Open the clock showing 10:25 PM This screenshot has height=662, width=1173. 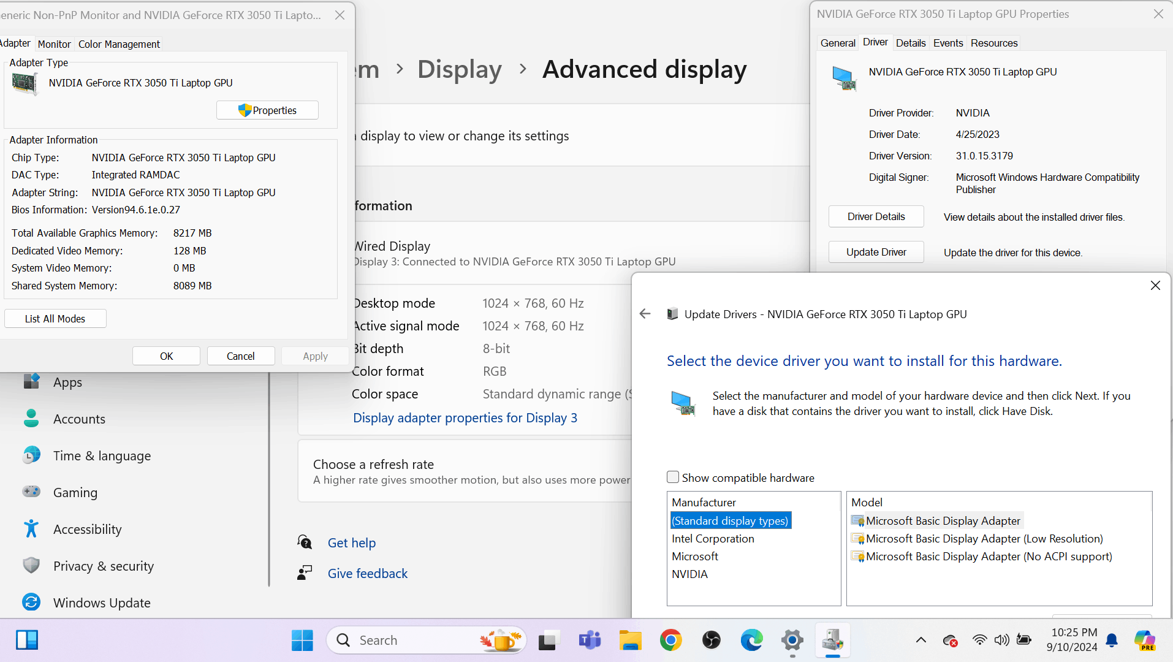(x=1072, y=640)
